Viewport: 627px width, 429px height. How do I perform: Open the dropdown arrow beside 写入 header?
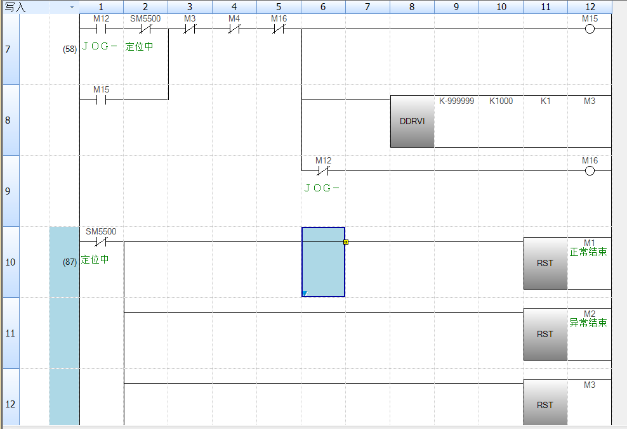(x=71, y=7)
